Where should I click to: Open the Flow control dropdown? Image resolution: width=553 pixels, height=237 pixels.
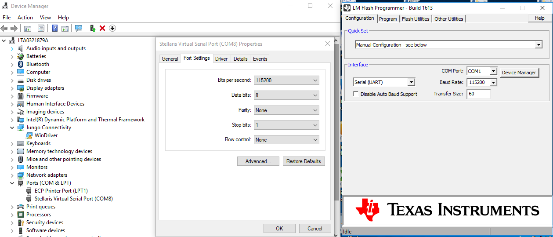point(286,139)
